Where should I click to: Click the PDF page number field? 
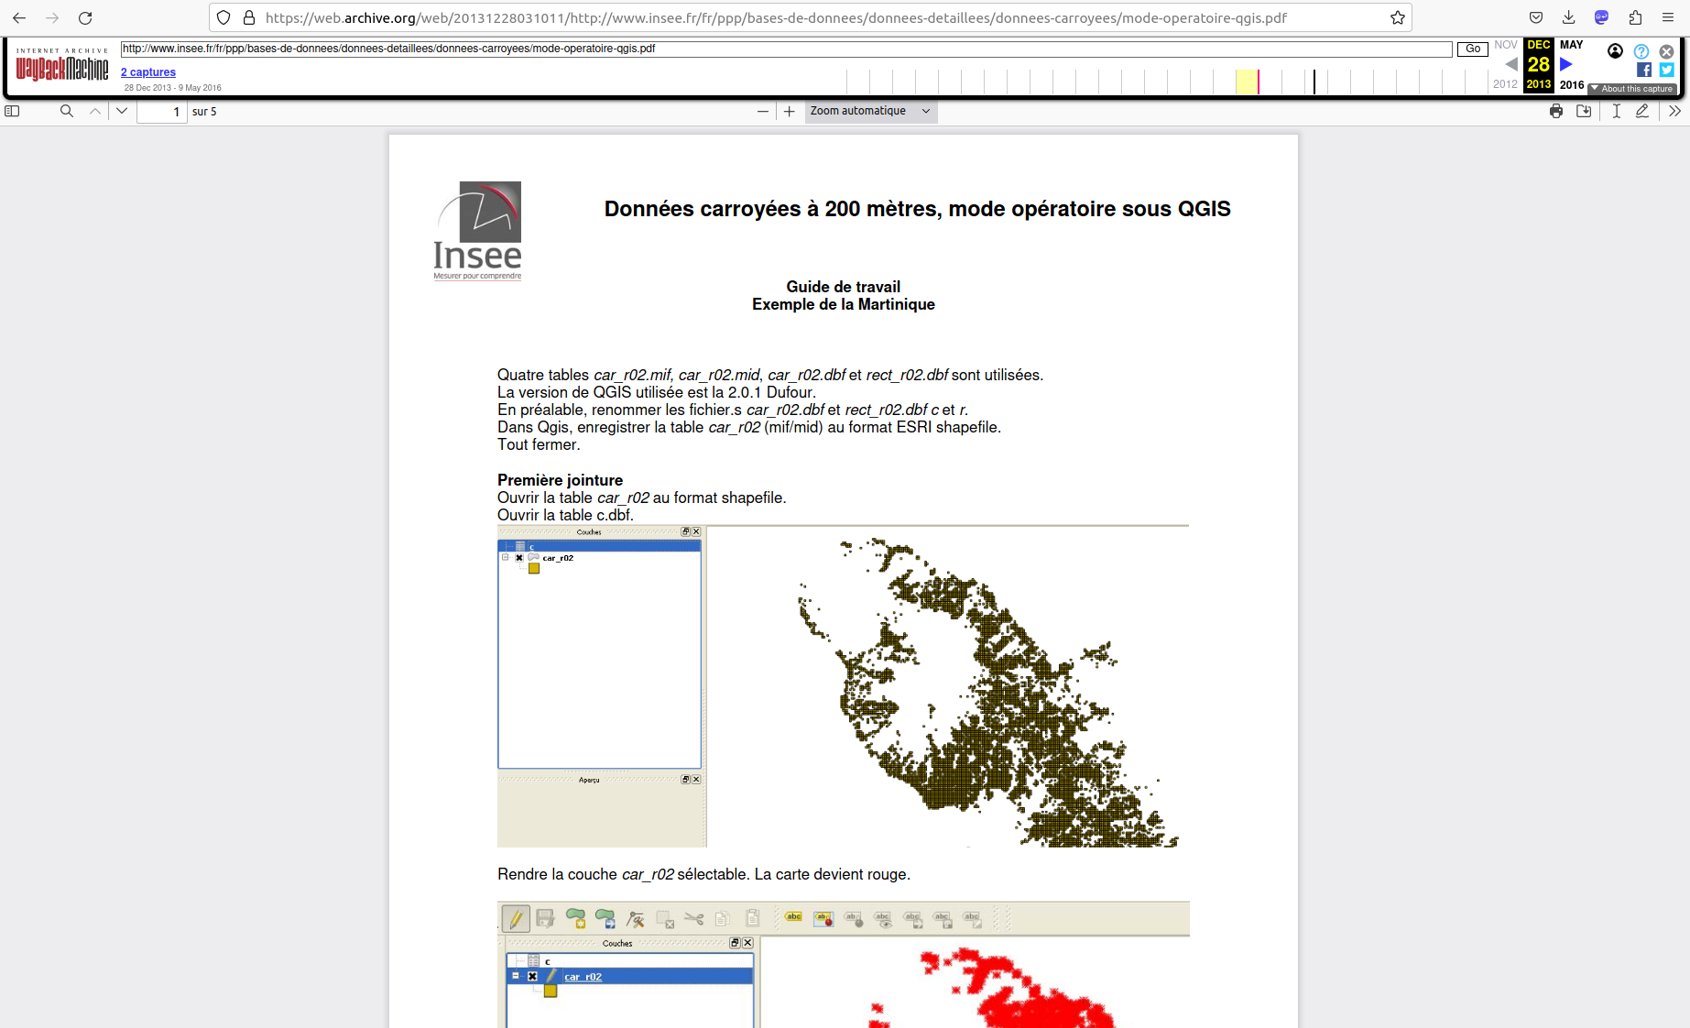tap(162, 112)
